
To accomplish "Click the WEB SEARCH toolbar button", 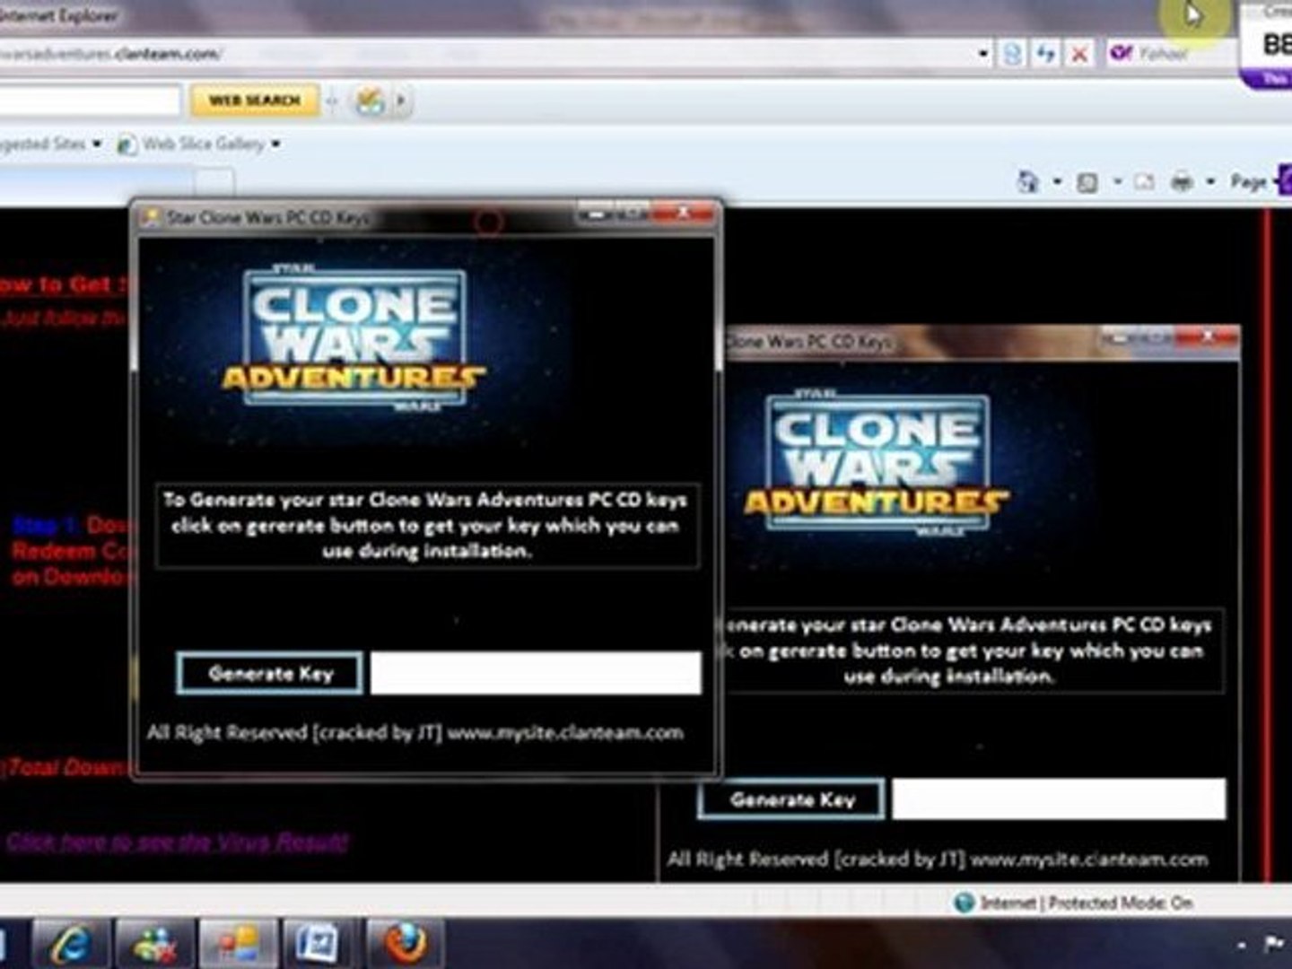I will click(255, 100).
